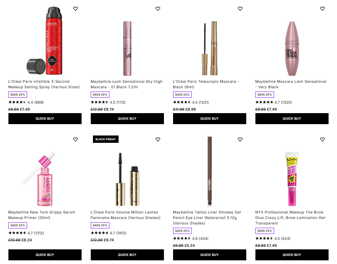337x264 pixels.
Task: Quick Buy the Tattoo Liner Gel Pencil
Action: pos(209,255)
